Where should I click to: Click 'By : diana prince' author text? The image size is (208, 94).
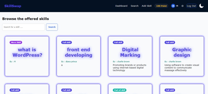(x=69, y=62)
